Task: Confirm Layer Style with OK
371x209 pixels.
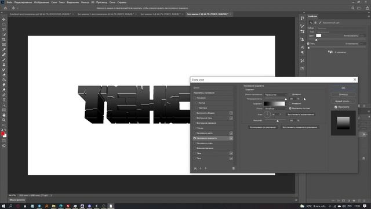Action: click(x=343, y=88)
